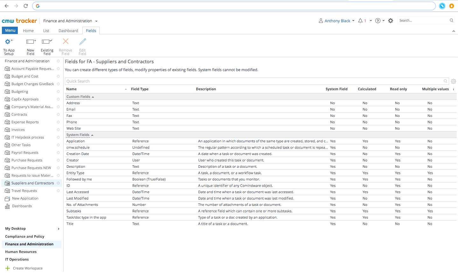The image size is (458, 273).
Task: Click the cmw tracker logo
Action: pos(19,21)
